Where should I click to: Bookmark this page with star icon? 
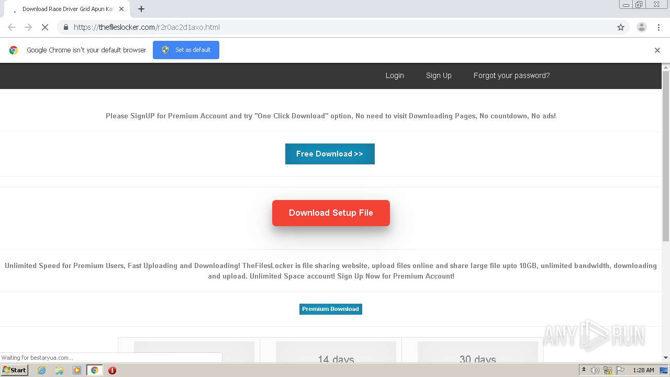coord(621,27)
